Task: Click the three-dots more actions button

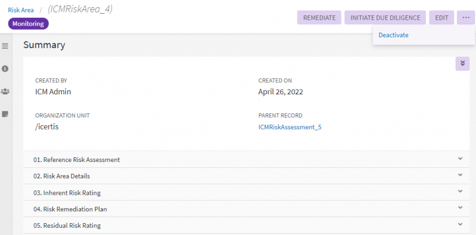Action: pyautogui.click(x=466, y=18)
